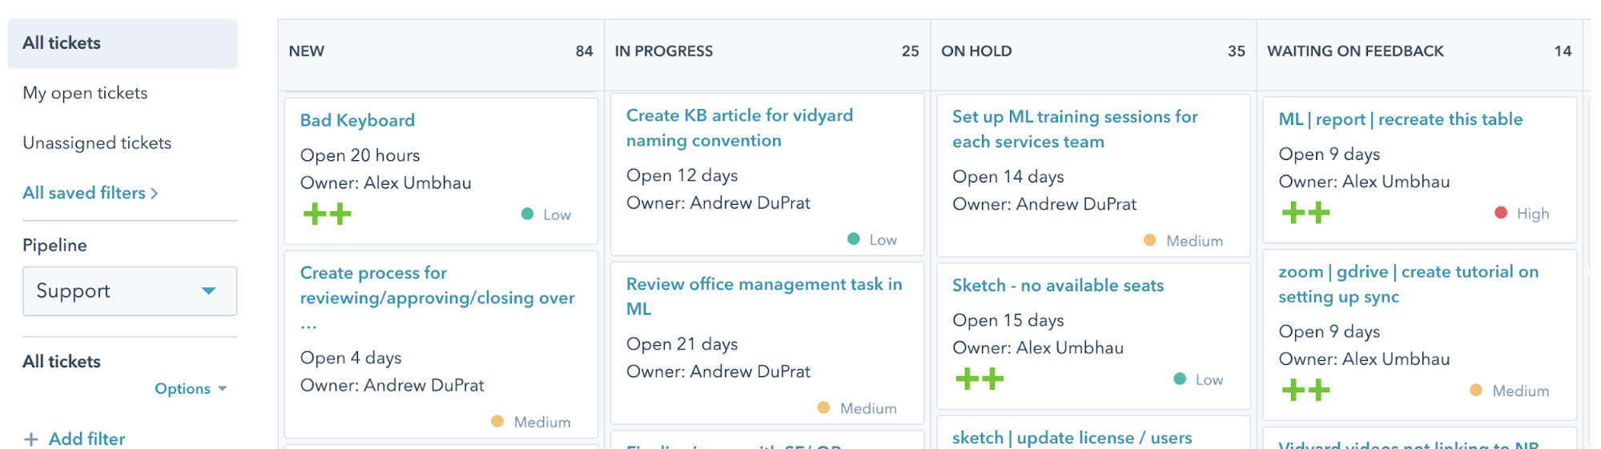Open the Support pipeline dropdown

pos(130,291)
